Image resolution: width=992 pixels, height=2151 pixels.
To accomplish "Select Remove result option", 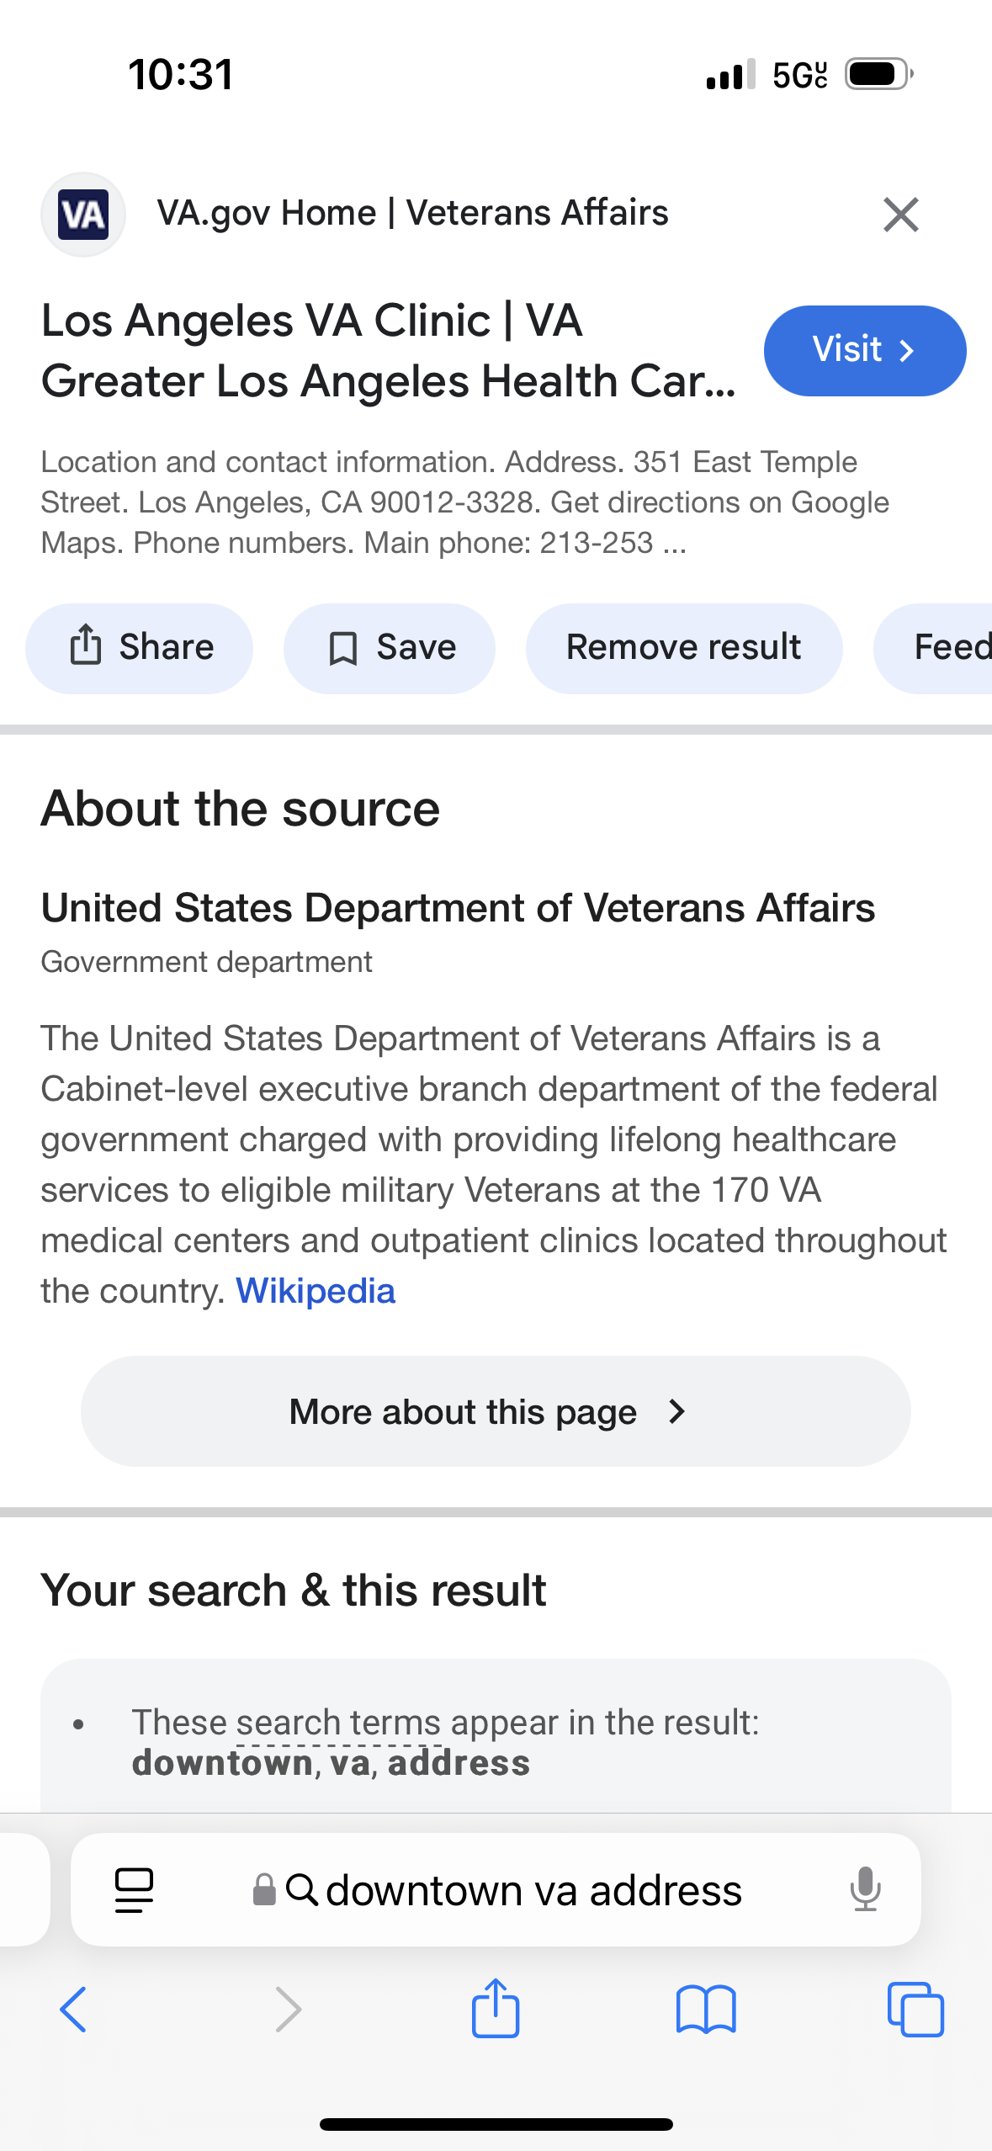I will (x=684, y=648).
